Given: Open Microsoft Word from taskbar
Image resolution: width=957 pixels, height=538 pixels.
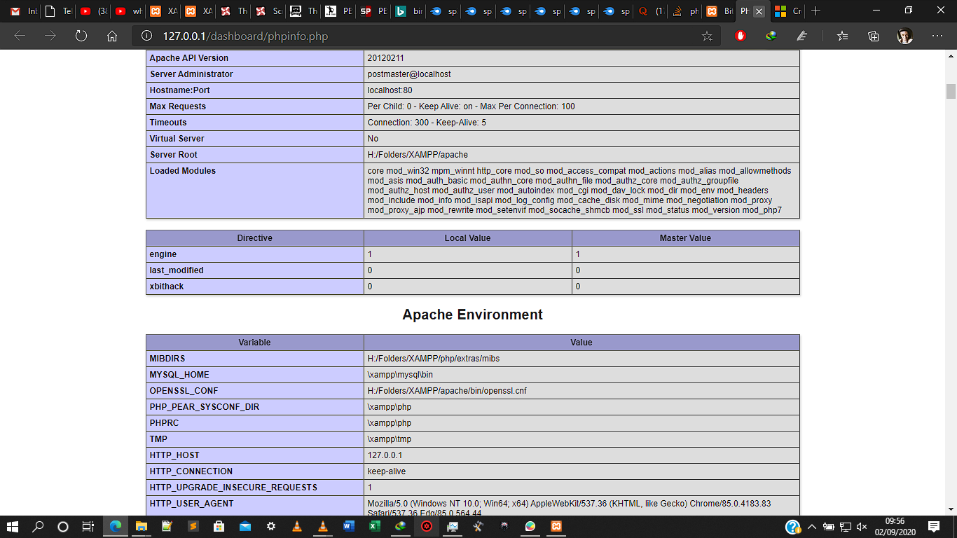Looking at the screenshot, I should tap(349, 527).
